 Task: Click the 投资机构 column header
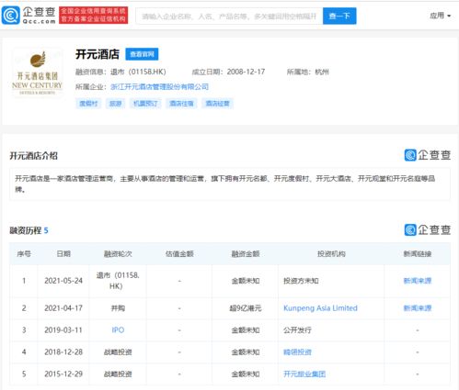(331, 254)
